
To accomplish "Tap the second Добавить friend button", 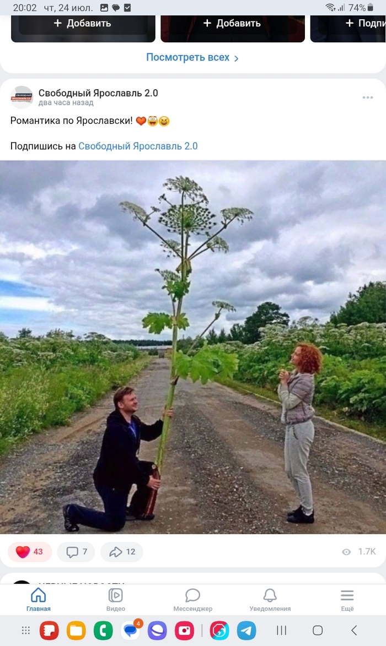I will (233, 24).
